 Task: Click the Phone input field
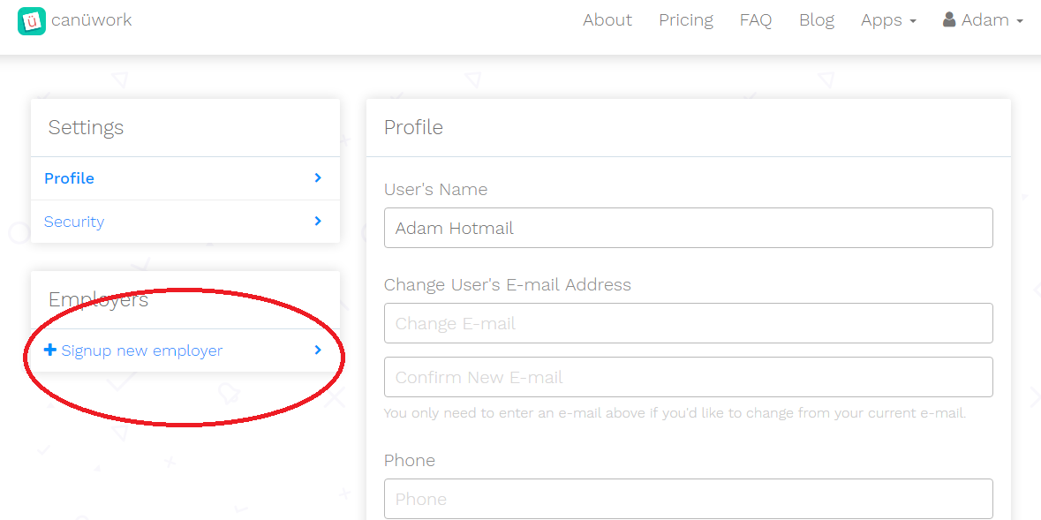[689, 499]
